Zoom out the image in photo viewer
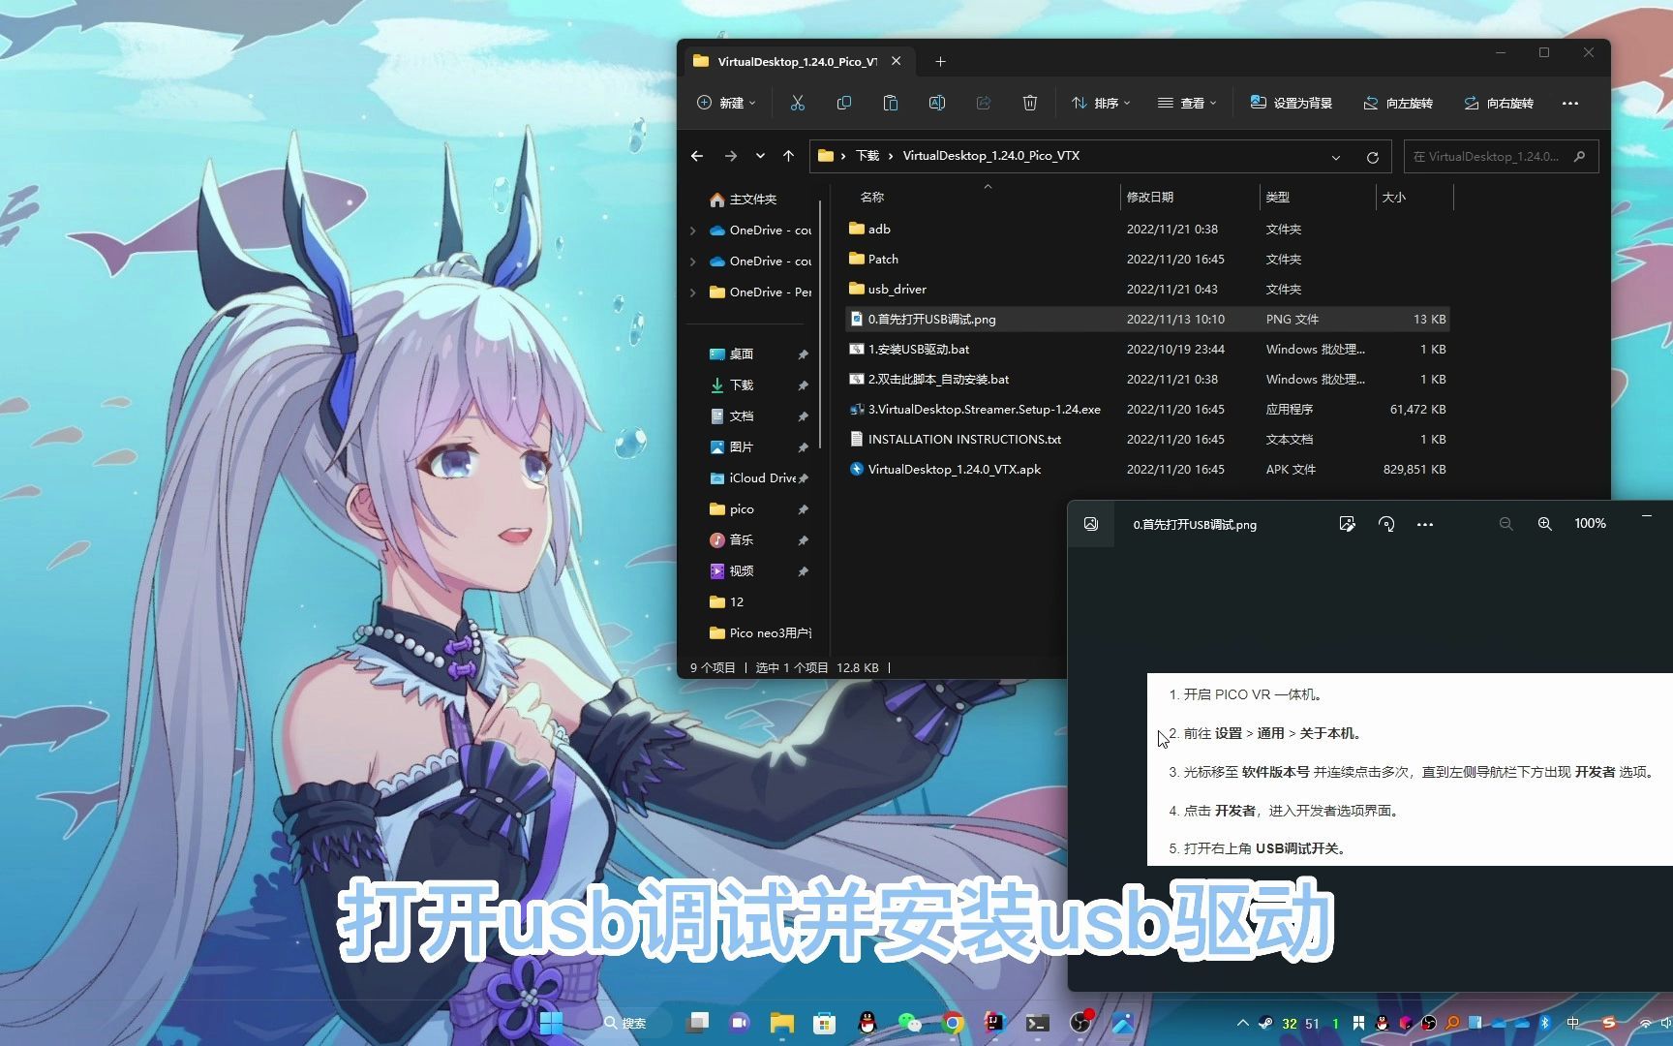Image resolution: width=1673 pixels, height=1046 pixels. [1506, 524]
